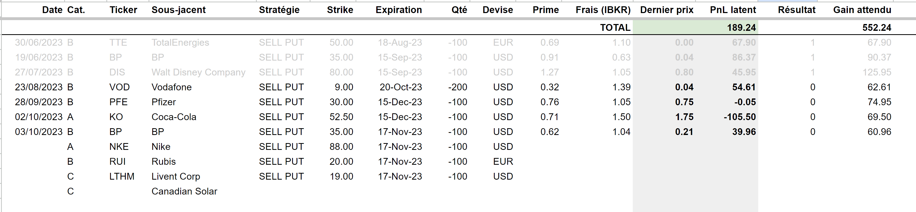Click the TotalEnergies expiration 18-Aug-23

pos(400,43)
